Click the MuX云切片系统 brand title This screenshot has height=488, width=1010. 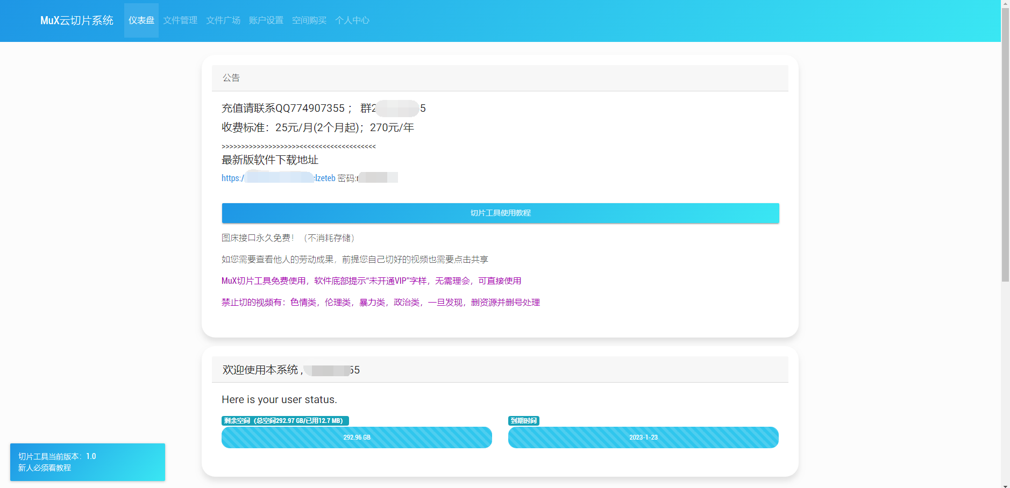[x=77, y=20]
